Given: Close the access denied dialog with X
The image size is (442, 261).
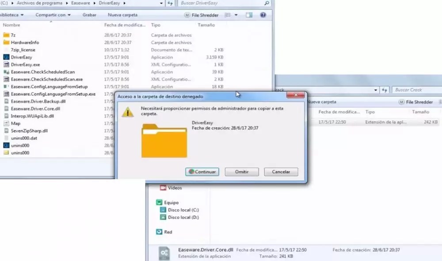Looking at the screenshot, I should pyautogui.click(x=295, y=95).
